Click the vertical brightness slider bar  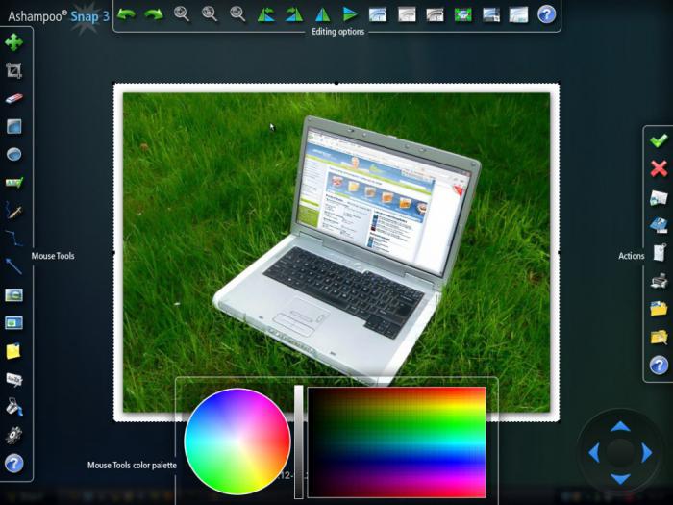tap(299, 442)
